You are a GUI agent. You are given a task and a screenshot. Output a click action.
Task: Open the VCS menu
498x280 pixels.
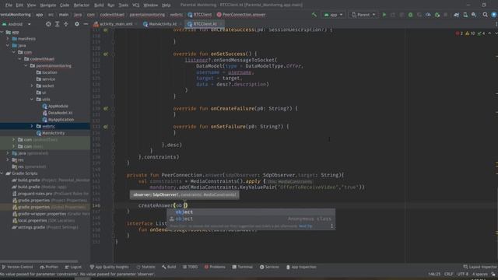point(136,5)
